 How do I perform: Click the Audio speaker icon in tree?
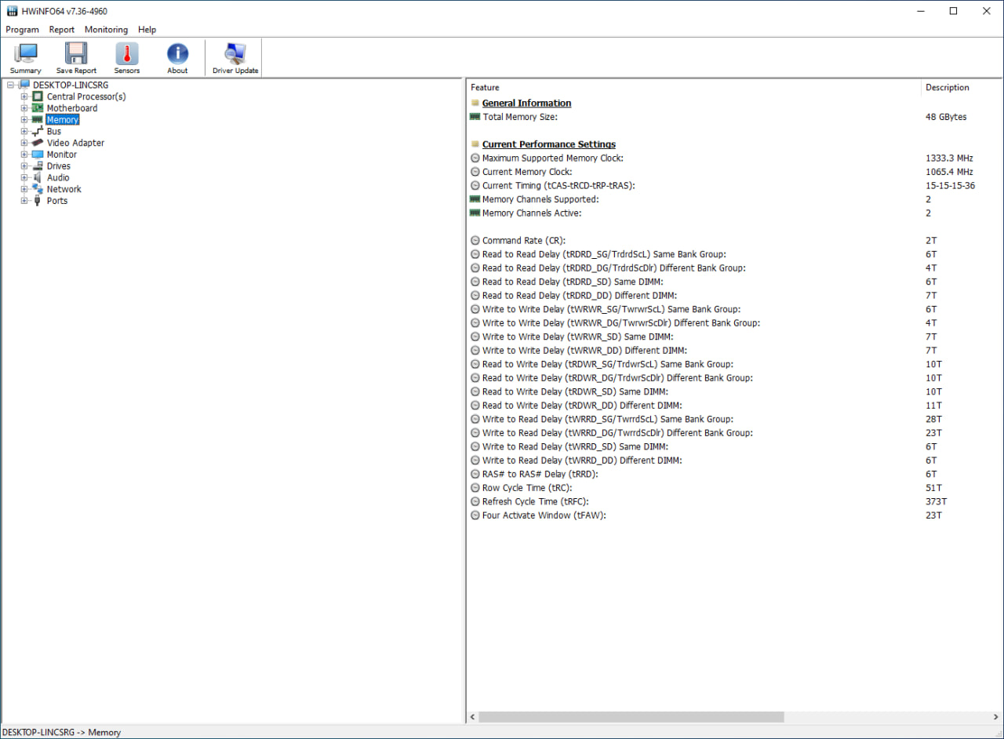click(38, 177)
